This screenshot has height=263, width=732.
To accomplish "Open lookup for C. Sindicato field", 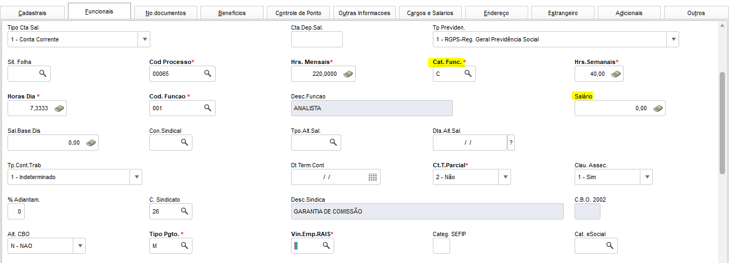I will [x=184, y=211].
